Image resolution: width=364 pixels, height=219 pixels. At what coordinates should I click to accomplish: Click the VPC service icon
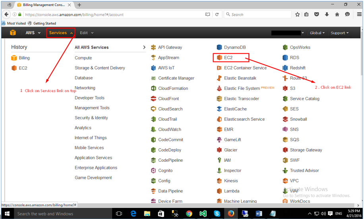coord(285,181)
